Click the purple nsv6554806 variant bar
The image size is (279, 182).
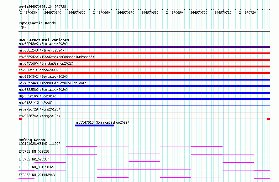click(x=144, y=47)
